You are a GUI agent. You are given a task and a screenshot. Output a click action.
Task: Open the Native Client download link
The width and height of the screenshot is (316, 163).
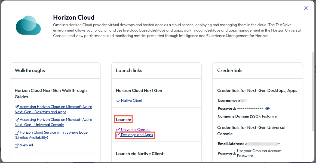click(x=131, y=101)
